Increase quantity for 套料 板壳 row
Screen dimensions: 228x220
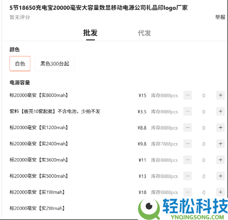221,111
